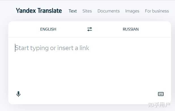The width and height of the screenshot is (175, 111).
Task: Click the microphone voice input icon
Action: [x=18, y=94]
